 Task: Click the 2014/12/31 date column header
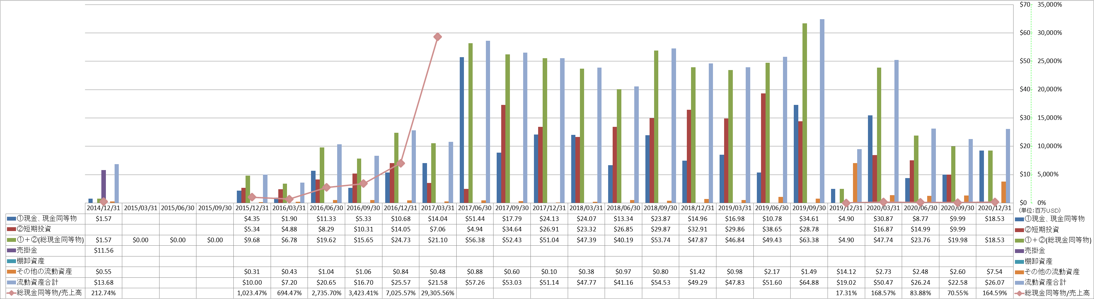pyautogui.click(x=104, y=208)
